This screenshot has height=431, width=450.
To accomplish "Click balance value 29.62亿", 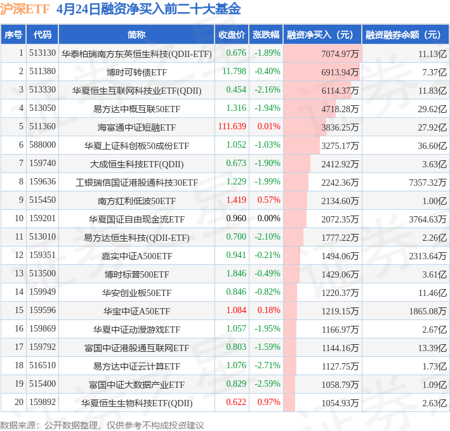I will click(x=432, y=109).
